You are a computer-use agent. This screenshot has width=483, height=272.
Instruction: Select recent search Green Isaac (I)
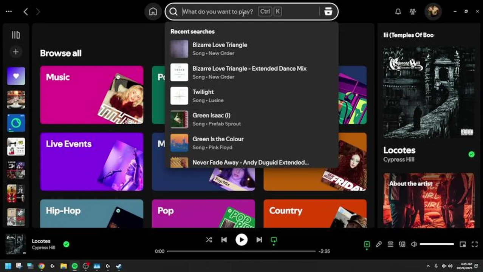tap(251, 119)
